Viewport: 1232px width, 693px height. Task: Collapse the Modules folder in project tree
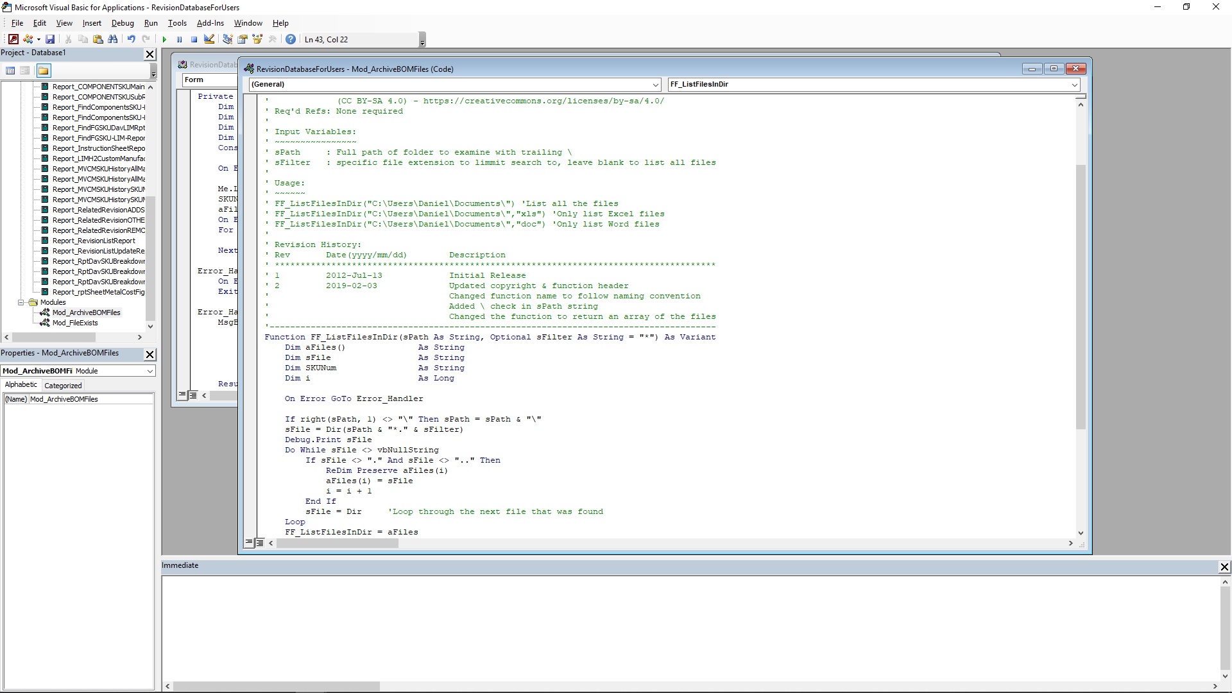click(x=21, y=302)
